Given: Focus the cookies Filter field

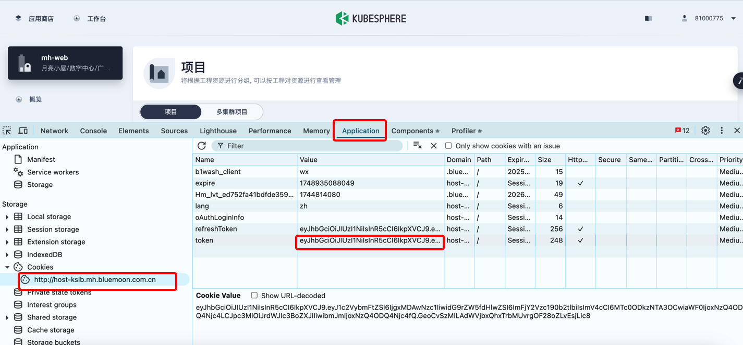Looking at the screenshot, I should click(x=307, y=146).
